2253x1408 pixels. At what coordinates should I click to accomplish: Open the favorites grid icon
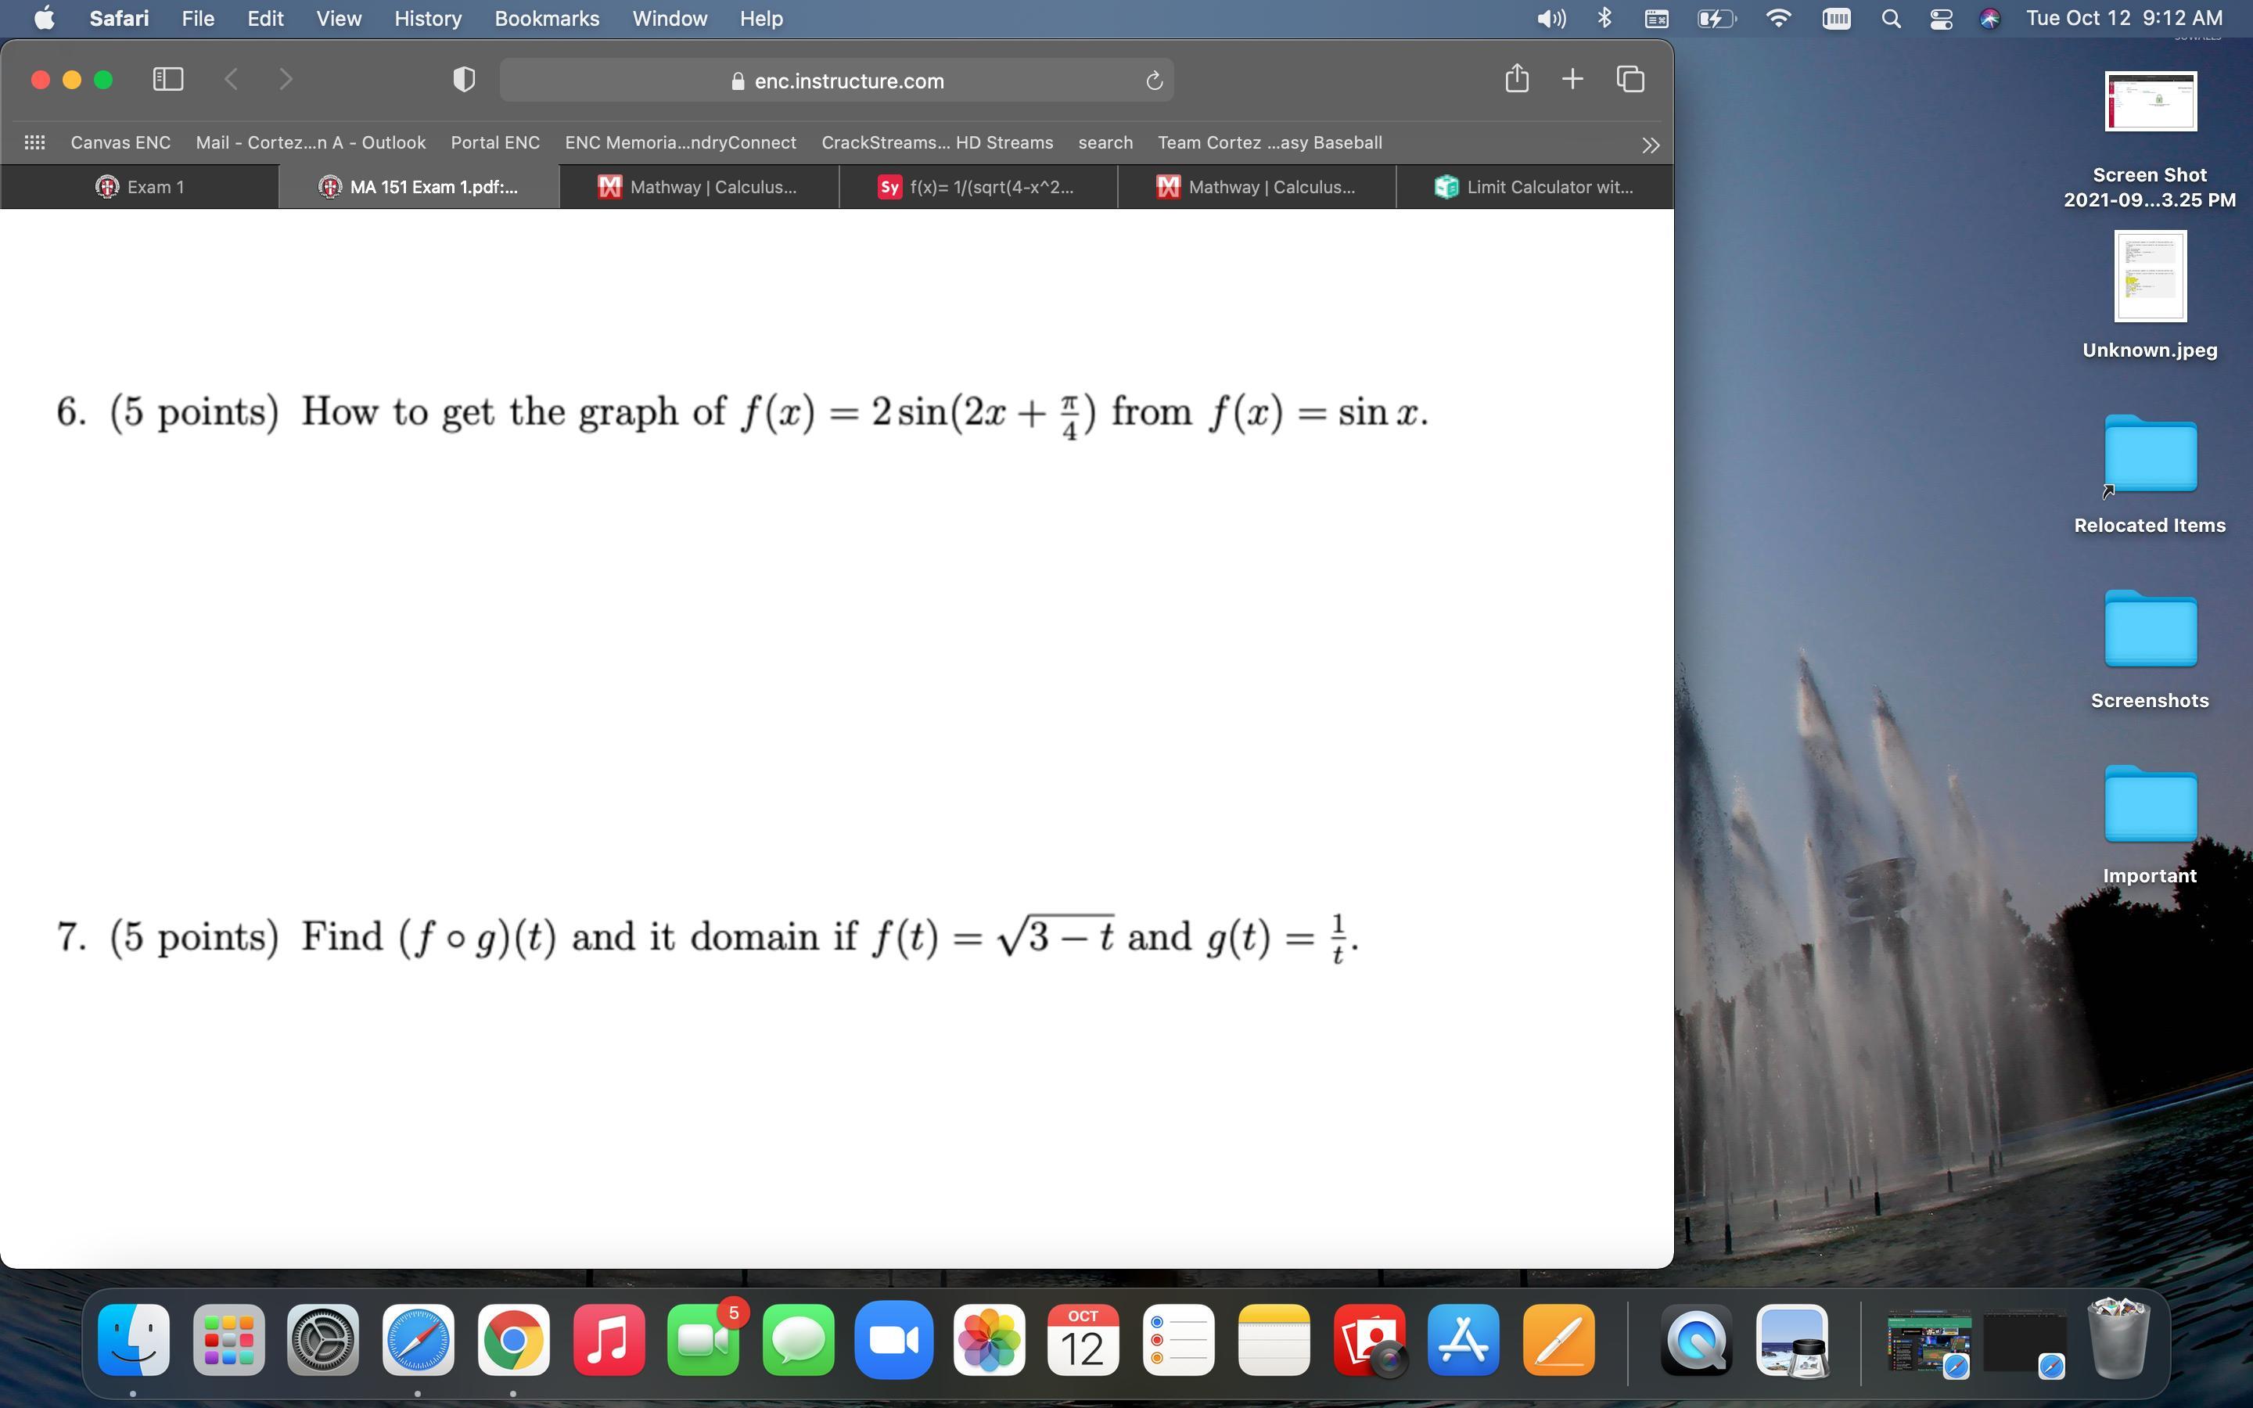34,142
